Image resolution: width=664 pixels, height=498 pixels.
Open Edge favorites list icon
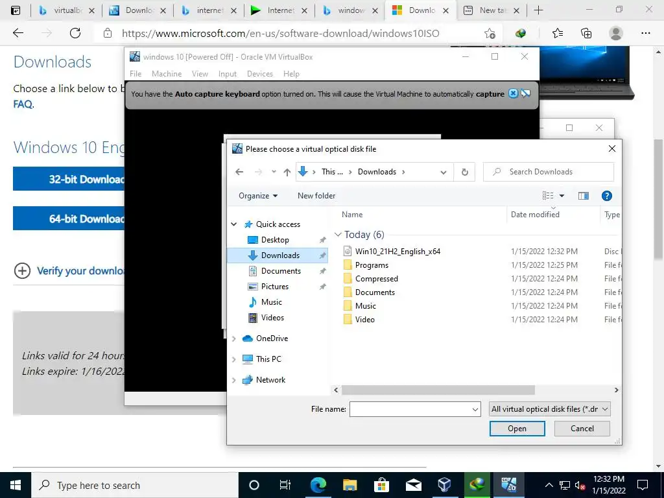pyautogui.click(x=558, y=33)
